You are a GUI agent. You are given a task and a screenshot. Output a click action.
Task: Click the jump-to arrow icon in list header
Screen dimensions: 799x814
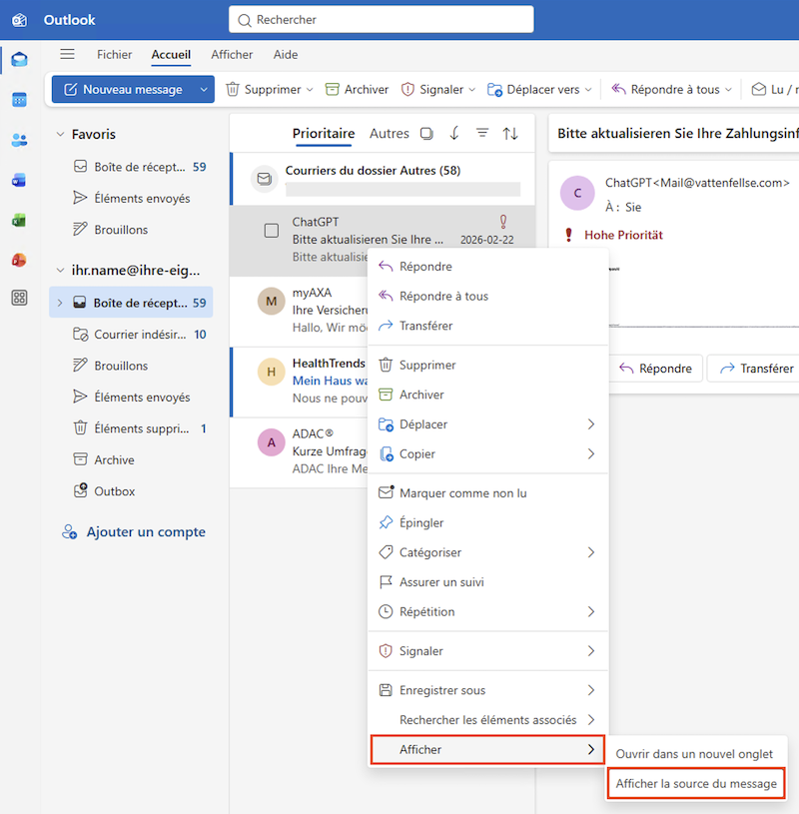[454, 134]
